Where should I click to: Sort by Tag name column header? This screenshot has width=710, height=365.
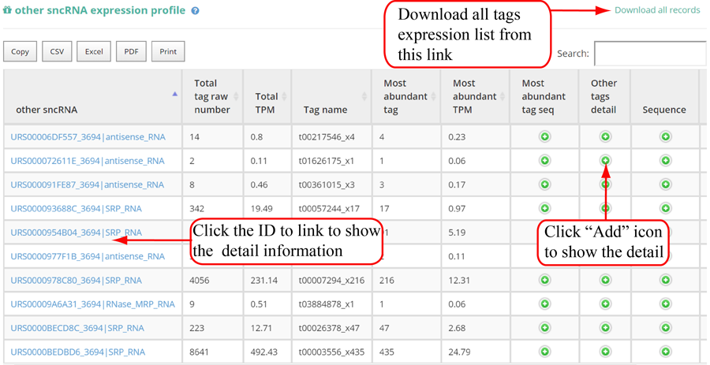325,110
